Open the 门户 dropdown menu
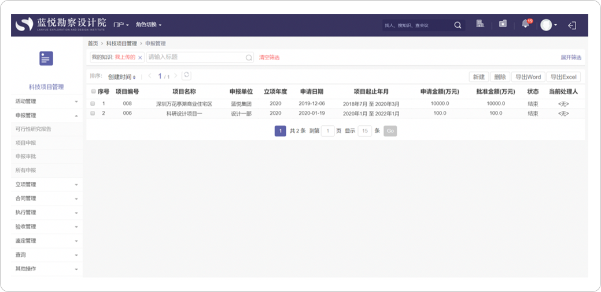 click(x=121, y=25)
